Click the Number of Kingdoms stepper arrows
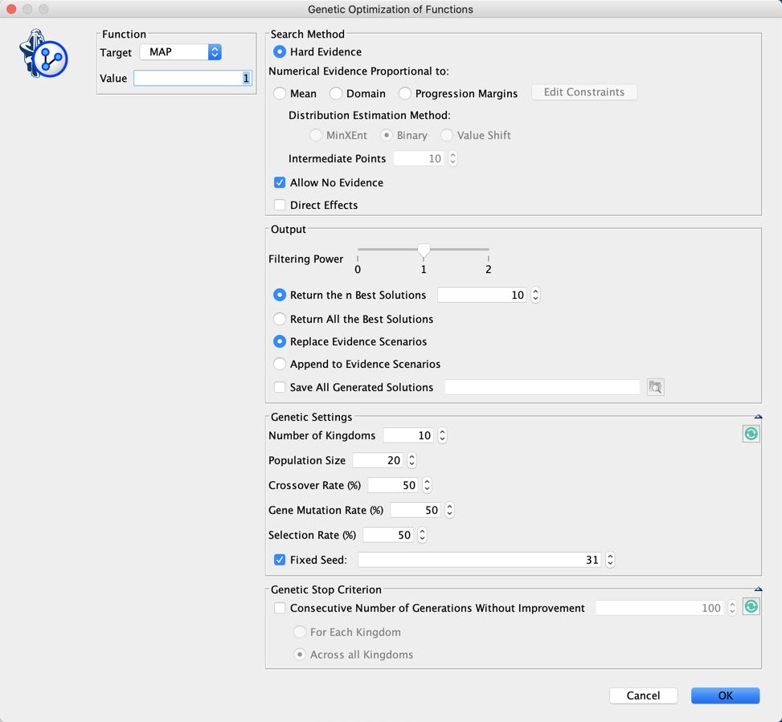Screen dimensions: 782x722 tap(442, 436)
